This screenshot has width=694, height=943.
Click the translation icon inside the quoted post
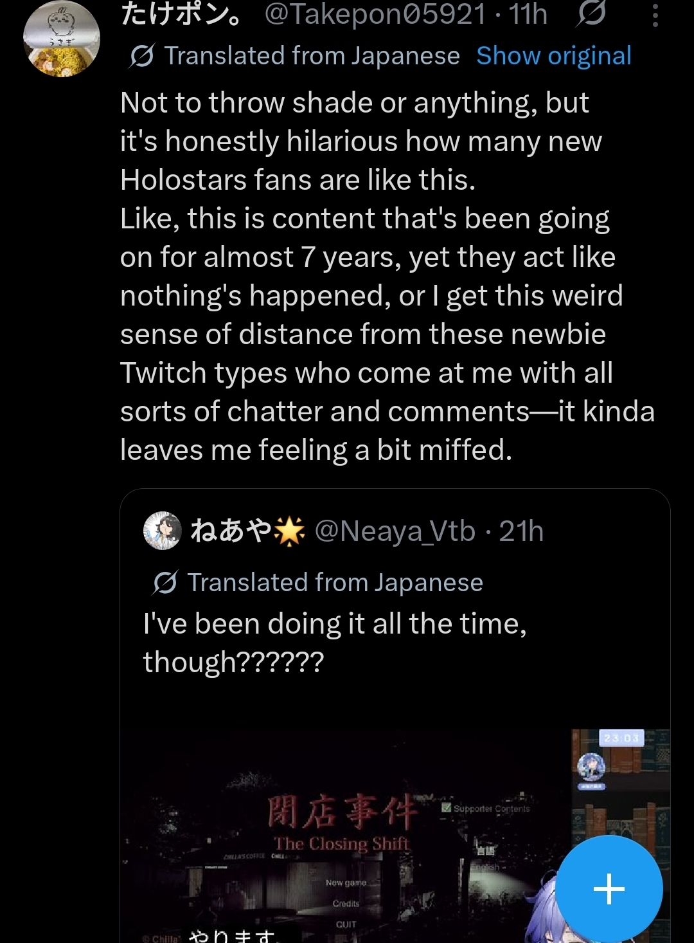[165, 583]
